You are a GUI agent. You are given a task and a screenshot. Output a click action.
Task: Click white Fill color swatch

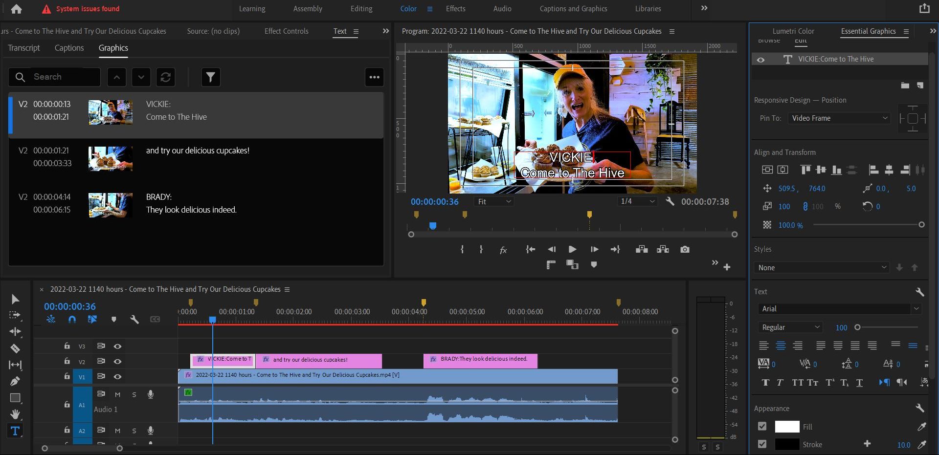pyautogui.click(x=787, y=427)
